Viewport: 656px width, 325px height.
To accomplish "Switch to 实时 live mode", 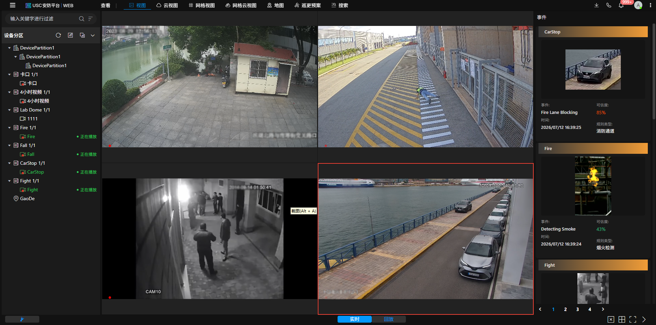I will pyautogui.click(x=355, y=319).
